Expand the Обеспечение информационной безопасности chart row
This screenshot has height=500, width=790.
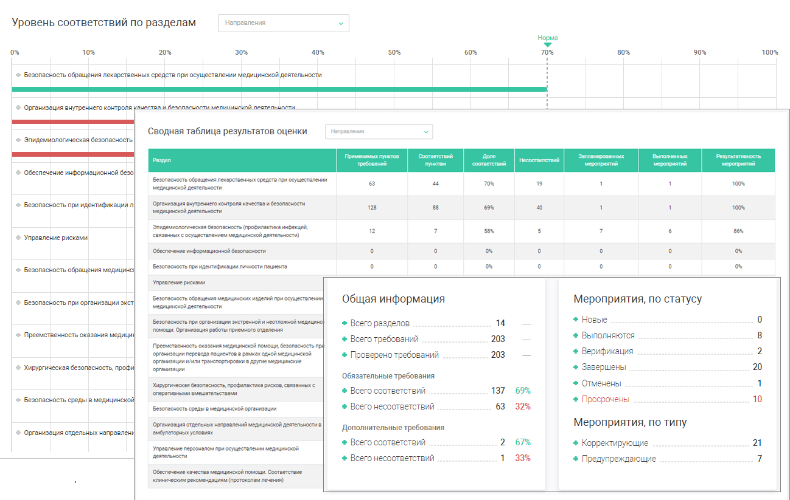[18, 173]
